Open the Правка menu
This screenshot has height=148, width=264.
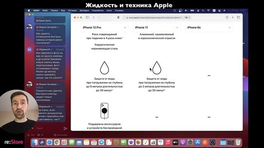(x=54, y=10)
